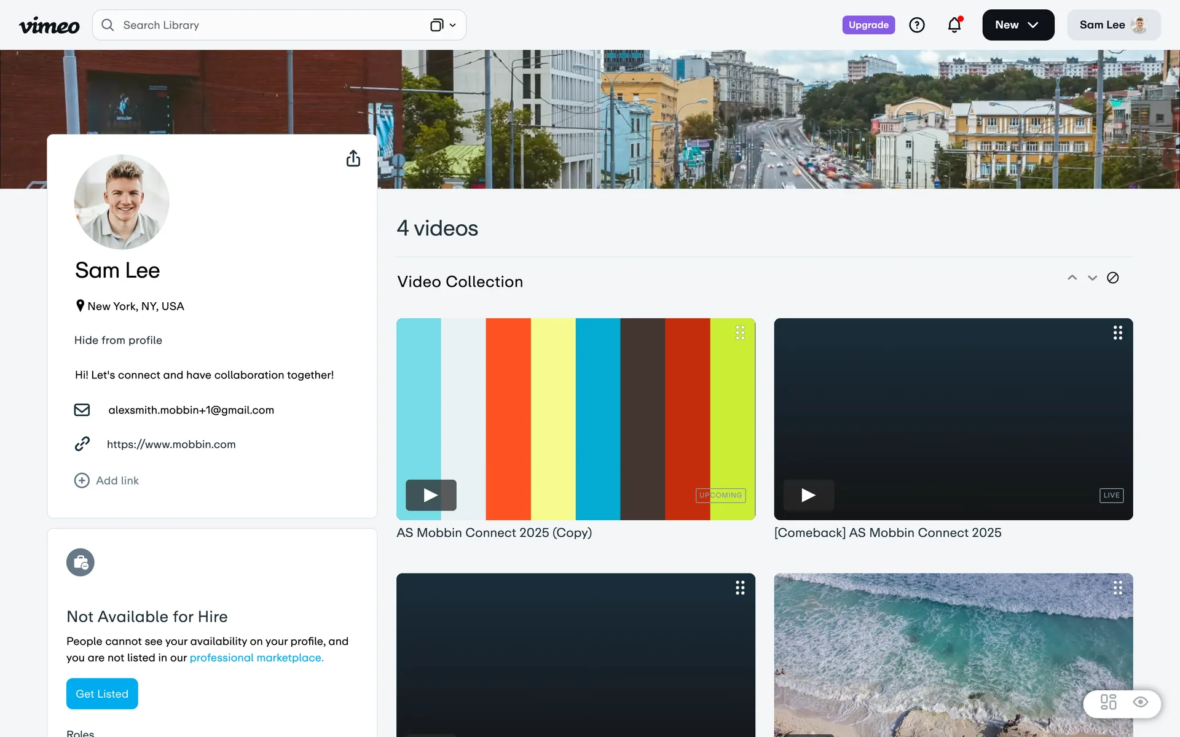
Task: Move Video Collection section up
Action: coord(1072,278)
